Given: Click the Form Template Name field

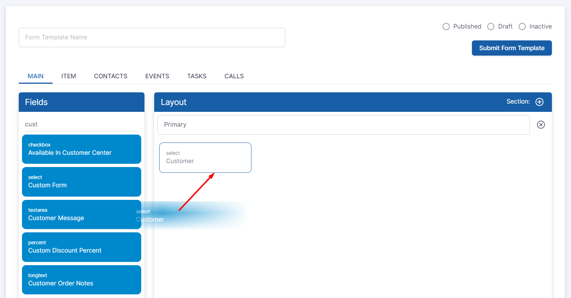Looking at the screenshot, I should (x=152, y=38).
